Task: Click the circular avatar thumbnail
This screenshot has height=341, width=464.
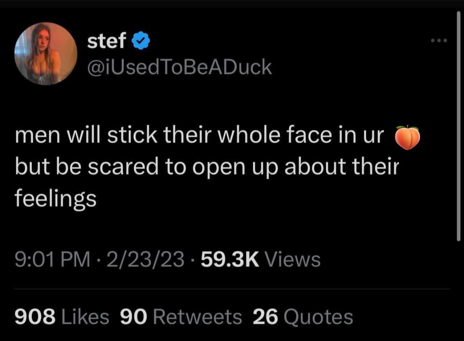Action: pos(46,53)
